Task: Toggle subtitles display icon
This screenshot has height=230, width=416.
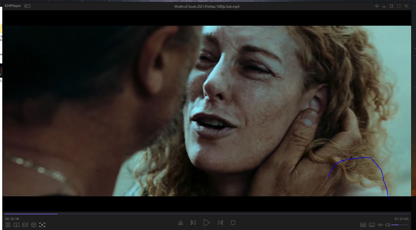Action: tap(372, 225)
